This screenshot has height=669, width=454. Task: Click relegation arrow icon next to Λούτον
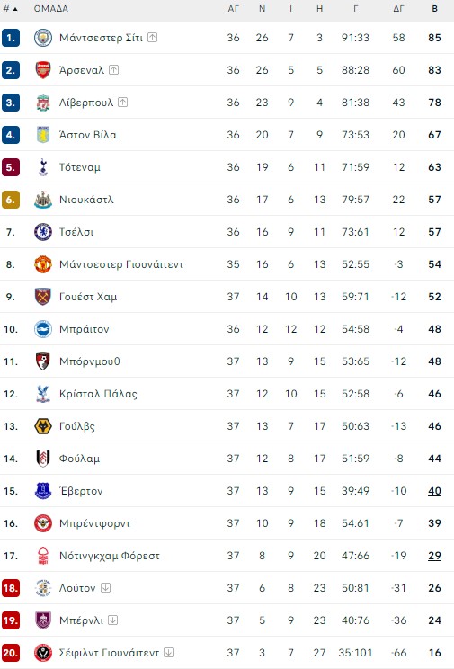click(105, 587)
